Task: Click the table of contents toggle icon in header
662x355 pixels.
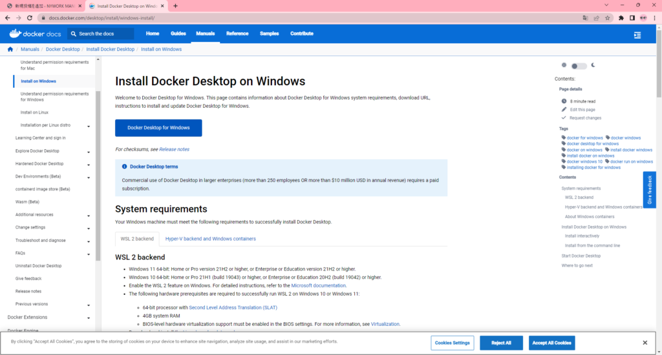Action: click(x=637, y=35)
